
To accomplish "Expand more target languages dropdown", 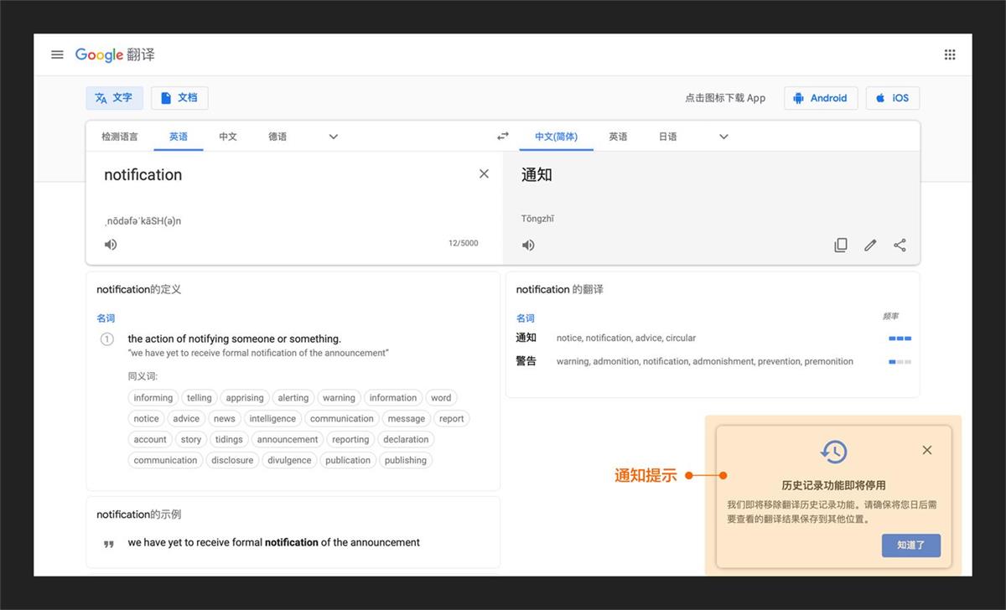I will (x=723, y=137).
